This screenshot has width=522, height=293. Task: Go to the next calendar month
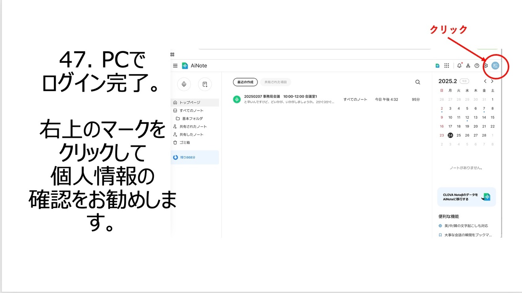click(492, 81)
